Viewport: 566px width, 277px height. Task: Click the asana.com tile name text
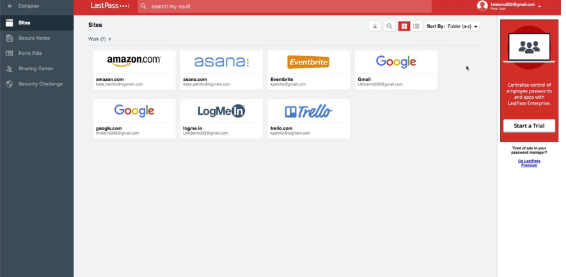click(195, 79)
